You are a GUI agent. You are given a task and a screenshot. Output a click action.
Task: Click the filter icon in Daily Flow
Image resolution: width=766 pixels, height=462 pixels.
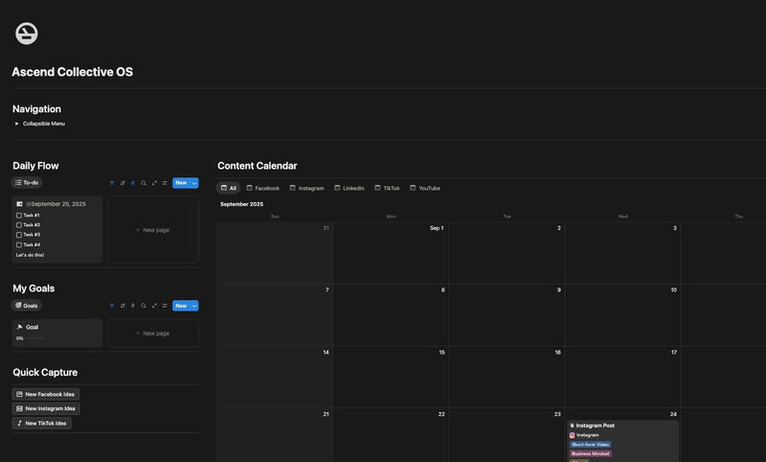tap(112, 183)
